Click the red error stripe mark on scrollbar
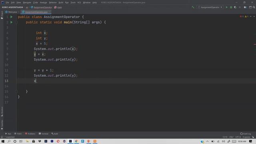The image size is (256, 144). (x=255, y=44)
